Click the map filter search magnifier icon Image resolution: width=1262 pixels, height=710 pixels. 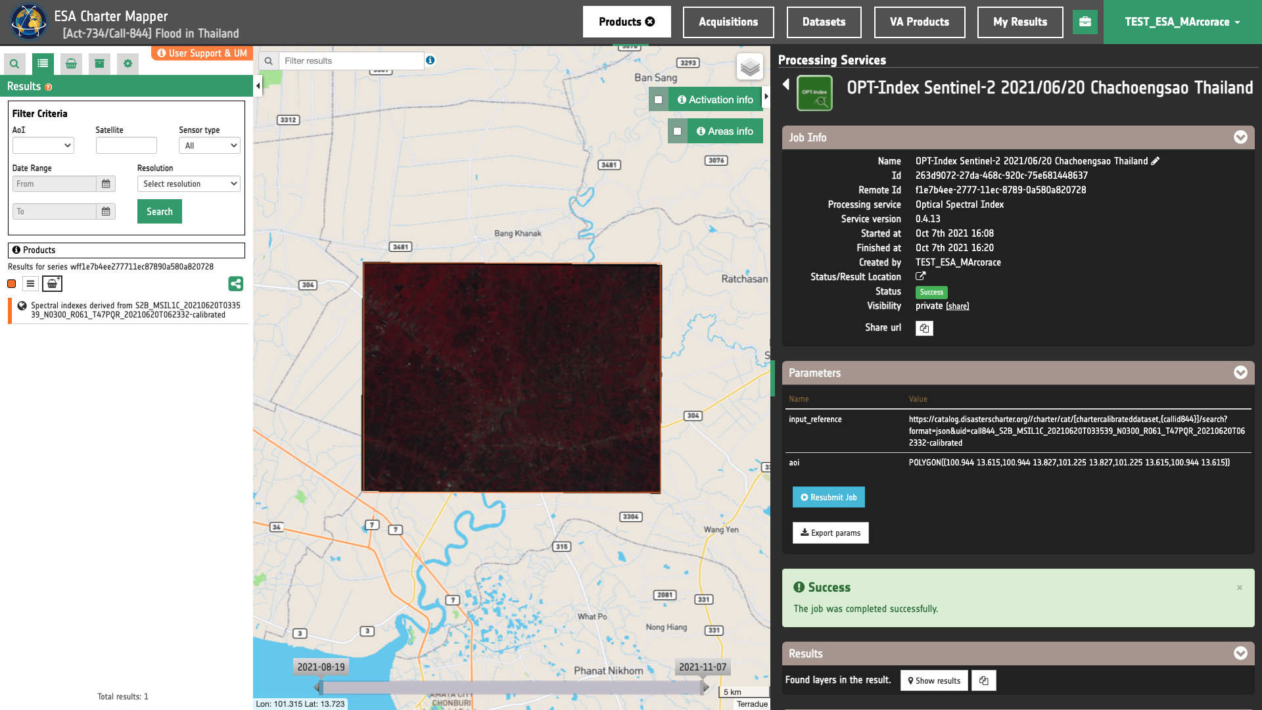coord(269,61)
